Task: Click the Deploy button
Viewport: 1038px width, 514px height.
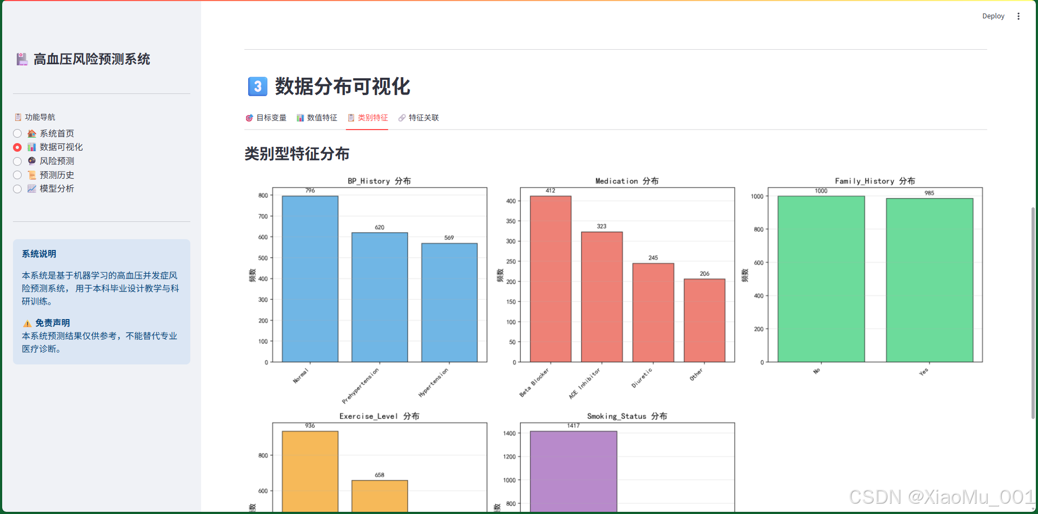Action: click(993, 16)
